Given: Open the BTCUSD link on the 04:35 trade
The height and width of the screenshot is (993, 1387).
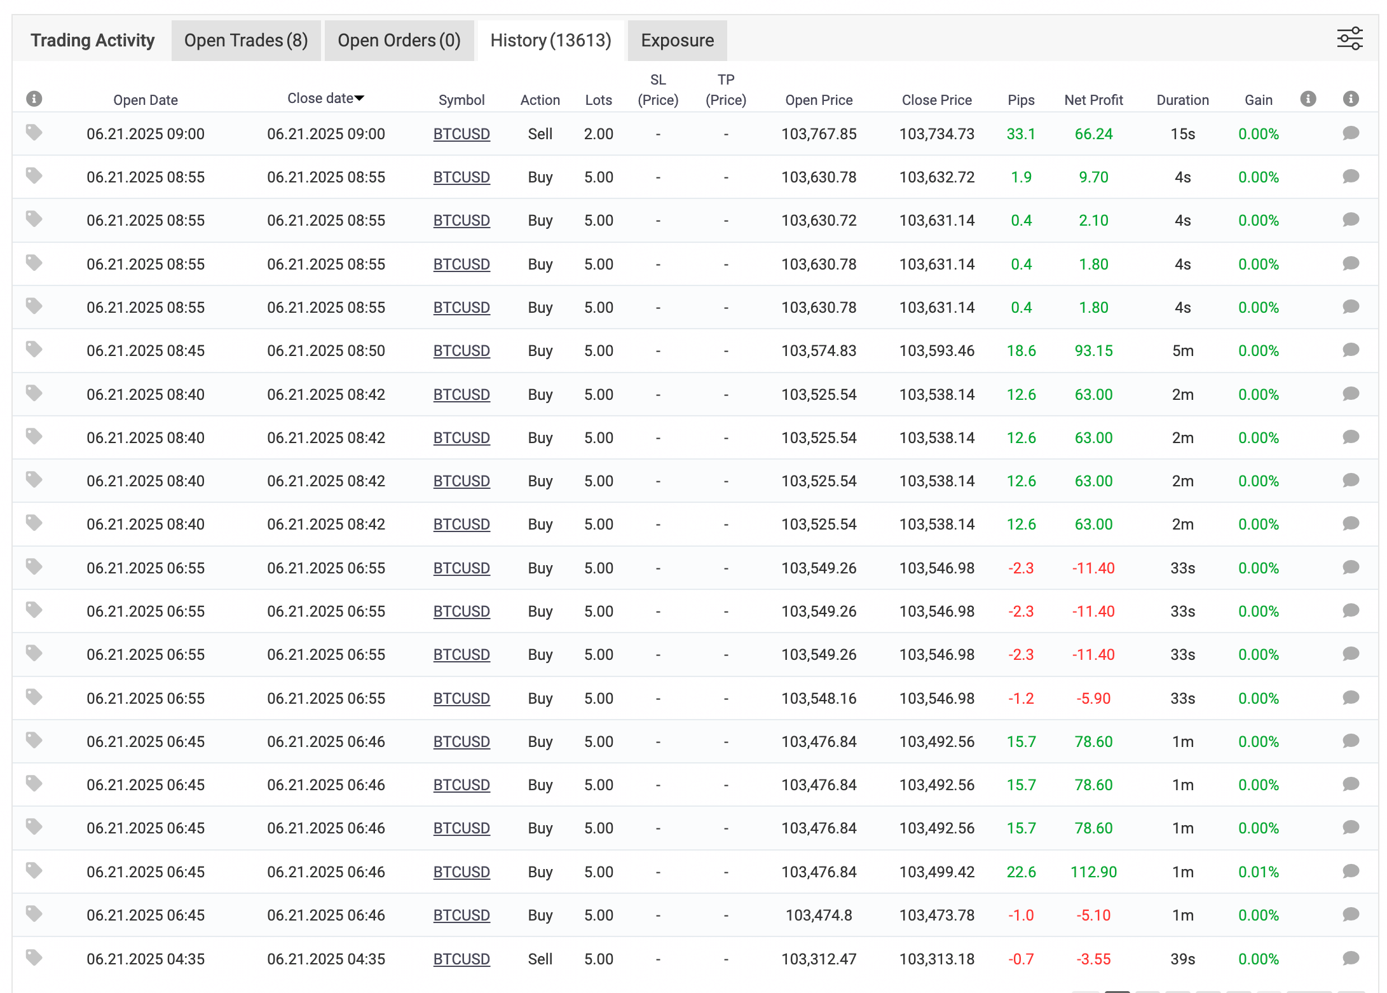Looking at the screenshot, I should click(461, 959).
